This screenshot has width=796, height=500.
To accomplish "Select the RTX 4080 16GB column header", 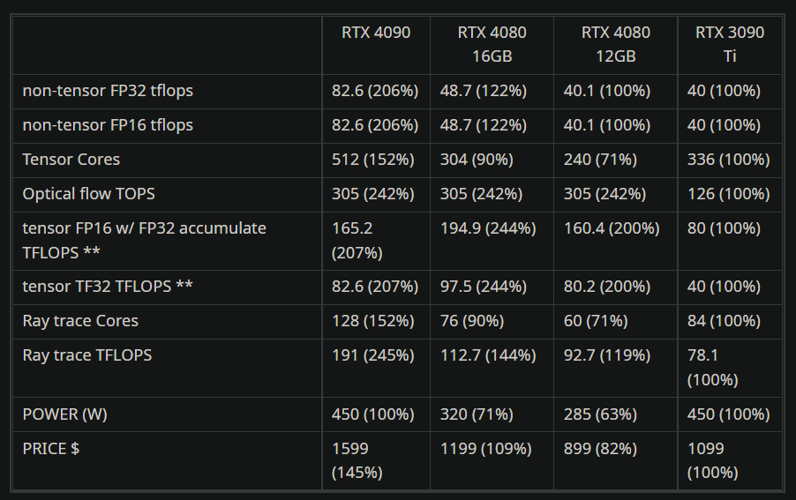I will coord(492,44).
